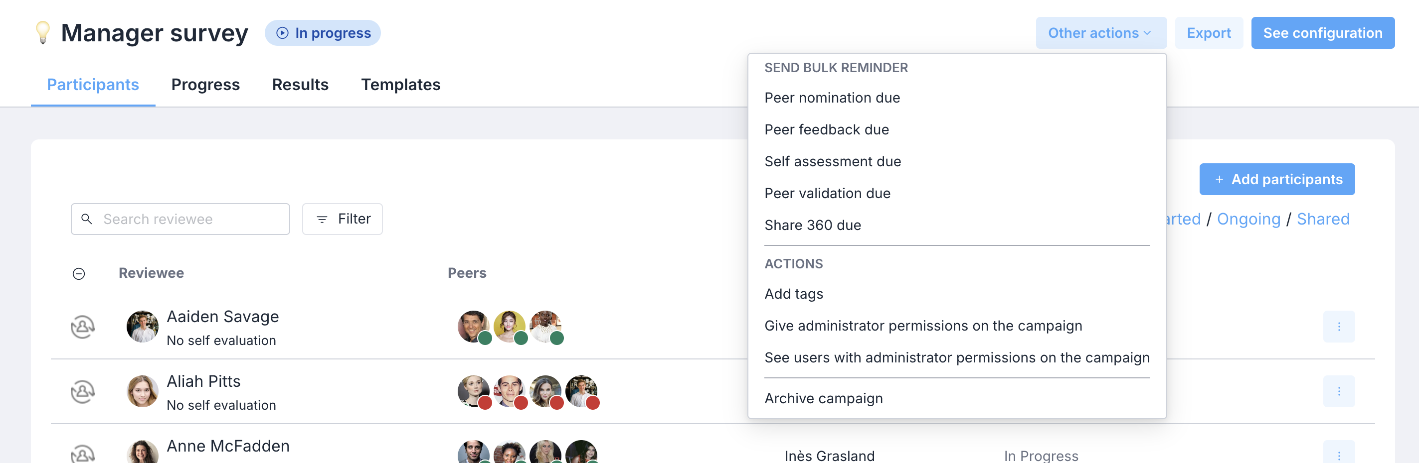Click the Ongoing status link
This screenshot has width=1419, height=463.
click(x=1248, y=219)
